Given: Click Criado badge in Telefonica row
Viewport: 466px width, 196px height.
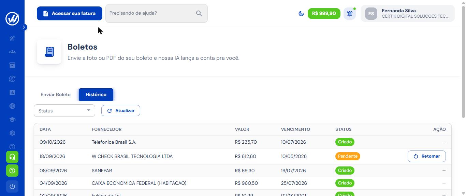Looking at the screenshot, I should click(345, 142).
